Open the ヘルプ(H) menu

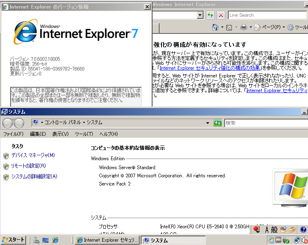click(x=108, y=134)
